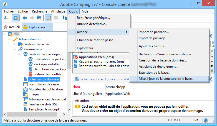Click the database status icon in status bar
The height and width of the screenshot is (126, 217).
click(x=206, y=121)
